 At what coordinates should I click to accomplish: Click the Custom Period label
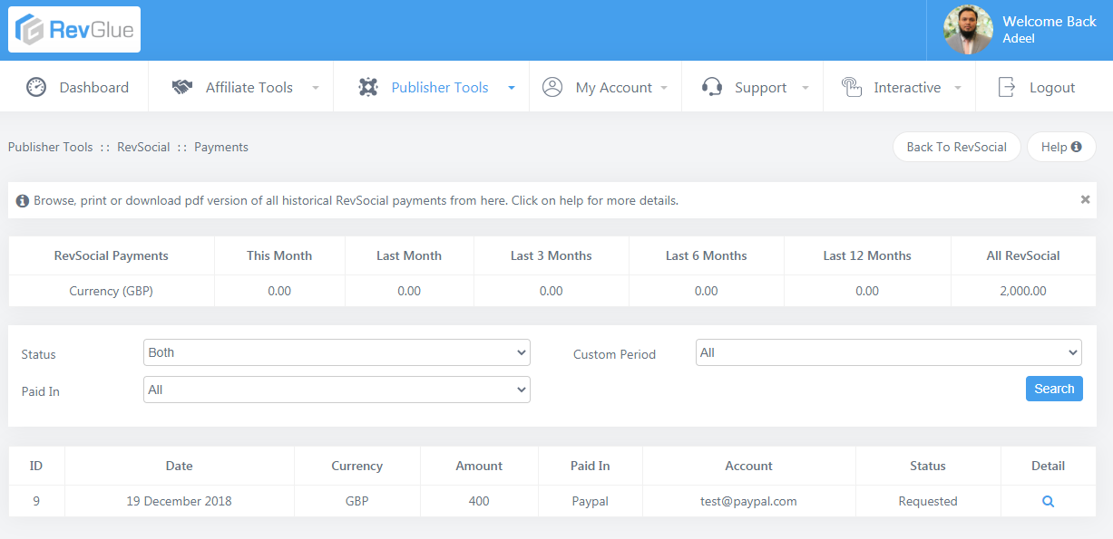click(614, 354)
